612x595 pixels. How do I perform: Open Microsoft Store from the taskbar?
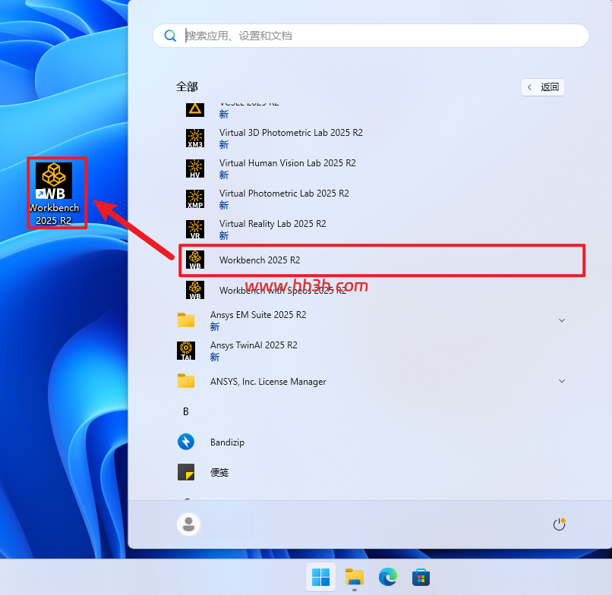point(421,577)
